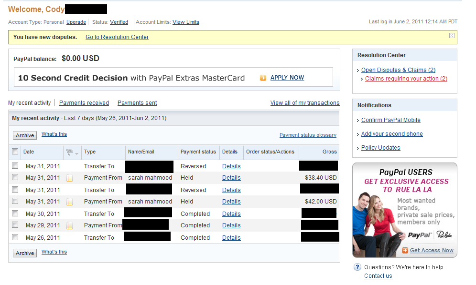Image resolution: width=476 pixels, height=285 pixels.
Task: Select the filter flag icon in the table header
Action: pos(68,153)
